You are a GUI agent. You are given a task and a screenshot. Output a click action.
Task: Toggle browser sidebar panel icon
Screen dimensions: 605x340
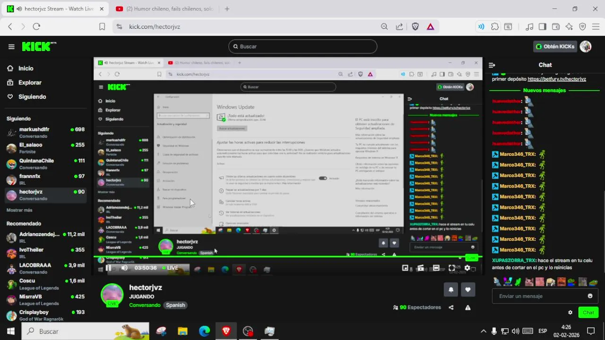pyautogui.click(x=543, y=26)
